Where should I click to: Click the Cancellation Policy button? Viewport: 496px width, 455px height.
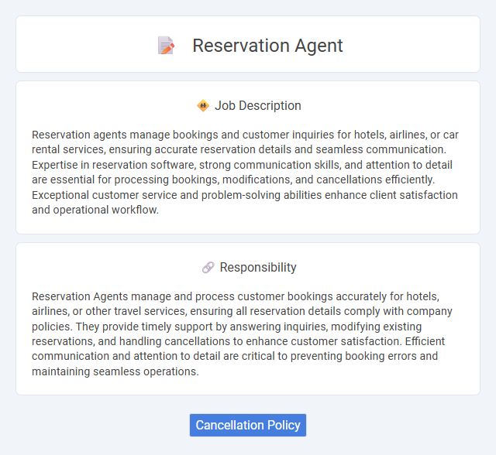[248, 425]
